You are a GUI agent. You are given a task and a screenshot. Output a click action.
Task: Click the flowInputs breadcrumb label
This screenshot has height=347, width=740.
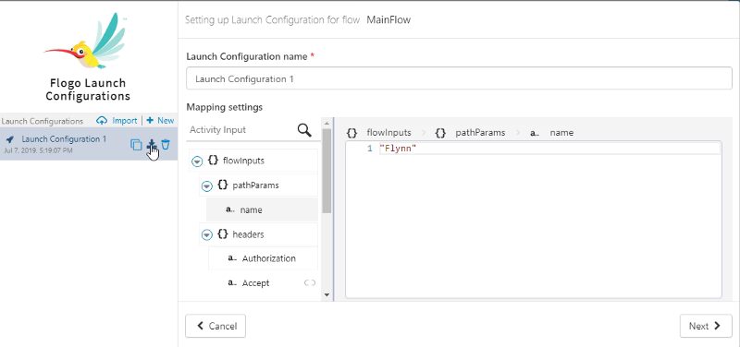pyautogui.click(x=388, y=133)
